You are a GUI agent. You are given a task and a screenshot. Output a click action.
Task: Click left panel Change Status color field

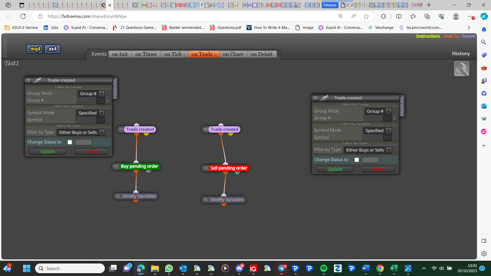pos(84,142)
